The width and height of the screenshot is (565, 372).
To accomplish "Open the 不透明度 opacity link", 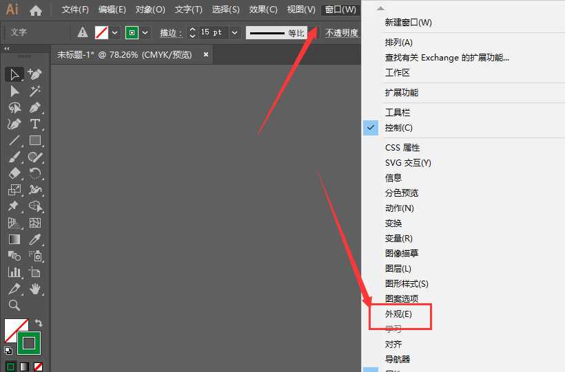I will pyautogui.click(x=342, y=33).
